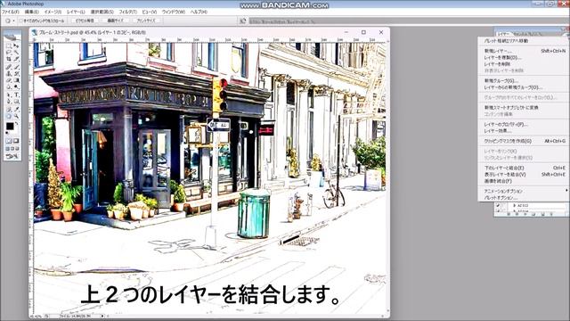Viewport: 570px width, 321px height.
Task: Click the ピクセル等倍 button
Action: pos(85,21)
